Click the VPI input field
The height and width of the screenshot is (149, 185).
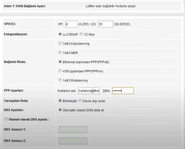[x=71, y=24]
